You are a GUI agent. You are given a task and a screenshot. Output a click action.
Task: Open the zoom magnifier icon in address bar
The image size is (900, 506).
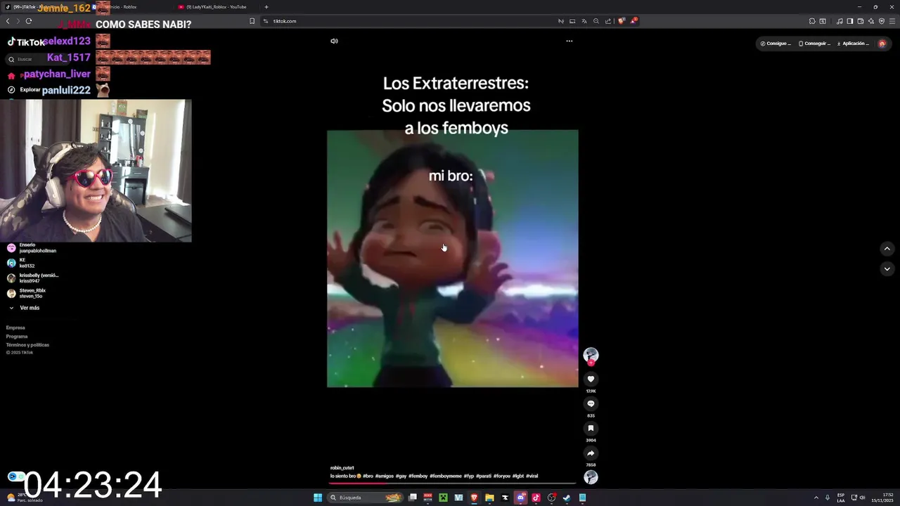point(596,21)
